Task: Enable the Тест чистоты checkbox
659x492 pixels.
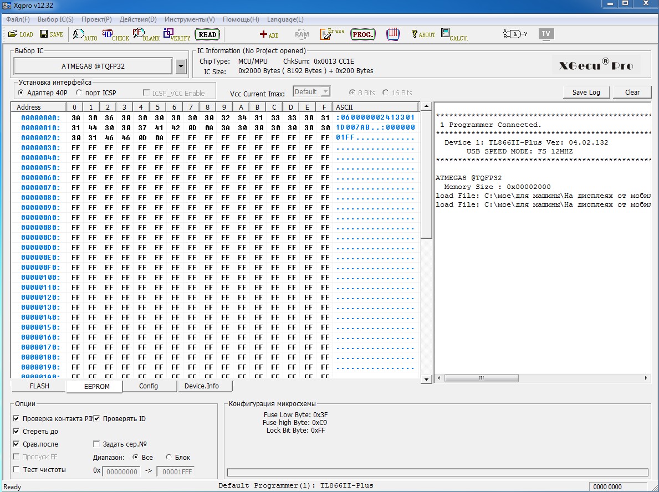Action: point(16,470)
